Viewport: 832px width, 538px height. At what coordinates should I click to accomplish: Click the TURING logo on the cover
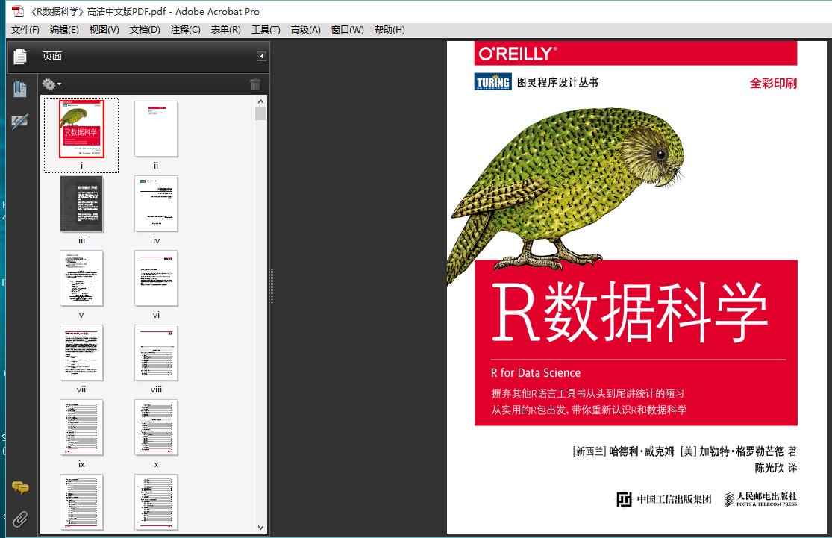pyautogui.click(x=493, y=82)
